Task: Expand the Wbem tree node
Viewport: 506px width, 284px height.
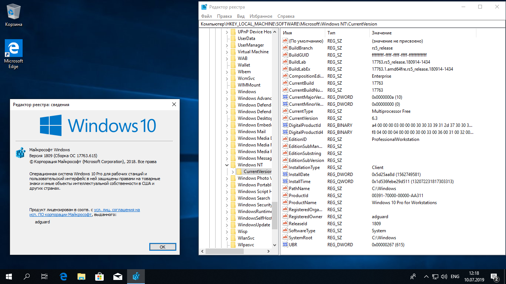Action: click(227, 72)
